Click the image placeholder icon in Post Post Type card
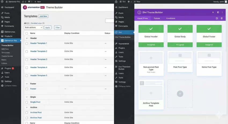This screenshot has width=228, height=124. tap(180, 55)
